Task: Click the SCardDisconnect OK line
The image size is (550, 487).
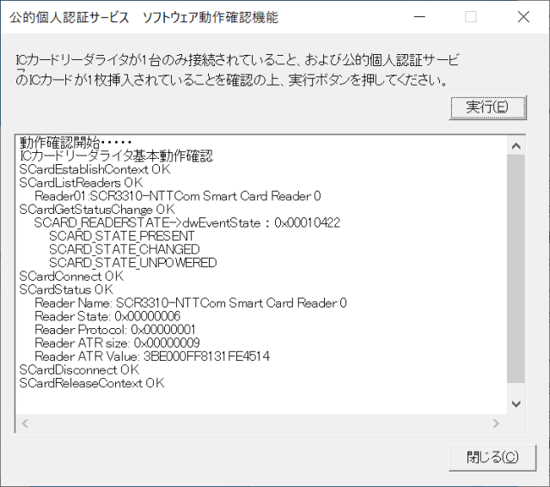Action: point(79,369)
